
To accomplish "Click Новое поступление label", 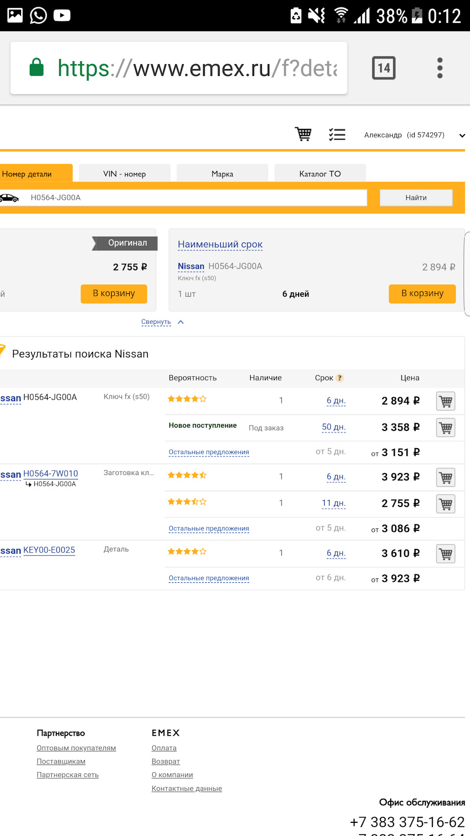I will [203, 426].
